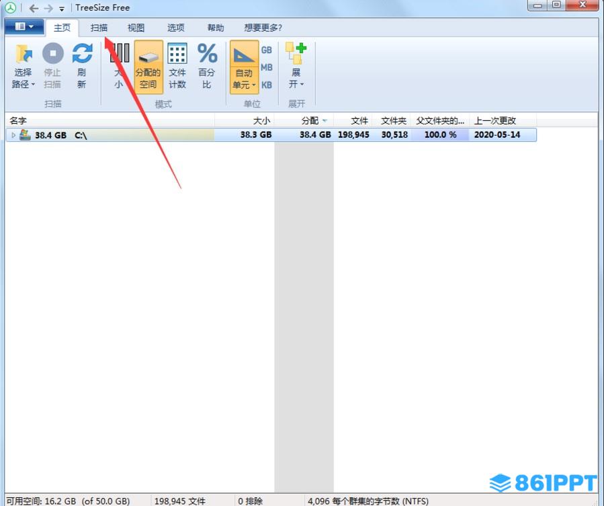
Task: Sort by Name (名字) column header
Action: (110, 121)
